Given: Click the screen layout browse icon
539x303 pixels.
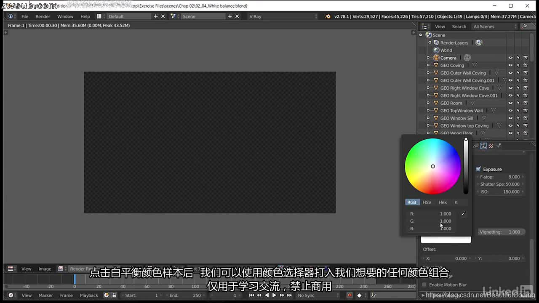Looking at the screenshot, I should [99, 16].
